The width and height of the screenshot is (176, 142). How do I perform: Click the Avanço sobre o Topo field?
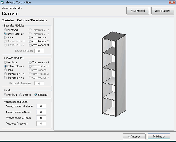[x=41, y=118]
